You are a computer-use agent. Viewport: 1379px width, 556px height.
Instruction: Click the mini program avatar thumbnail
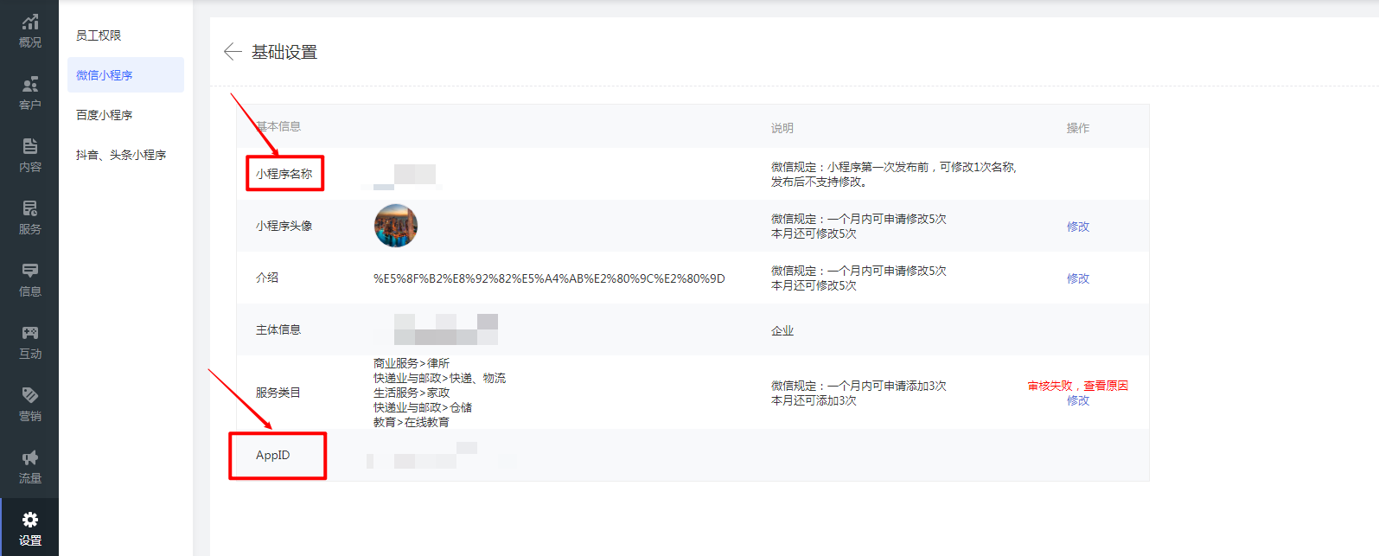[396, 226]
